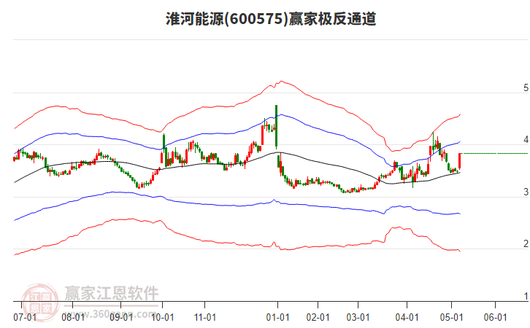Pick the 02-01 axis date

[318, 318]
